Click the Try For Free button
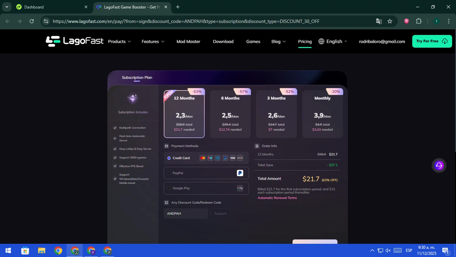Image resolution: width=456 pixels, height=257 pixels. [x=432, y=41]
